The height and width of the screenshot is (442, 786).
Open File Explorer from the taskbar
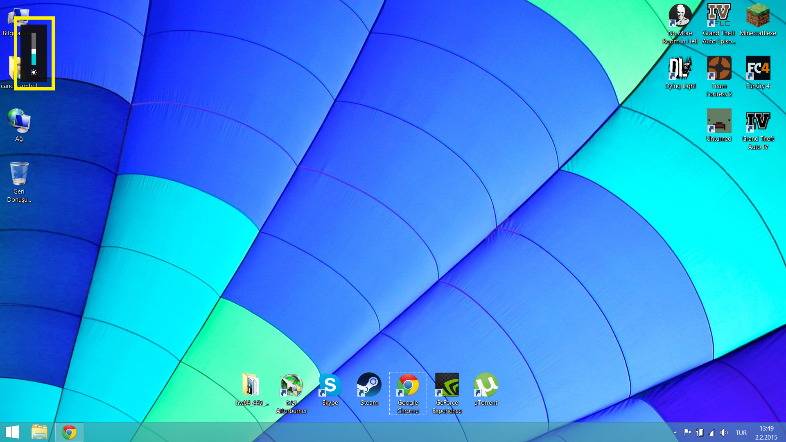(x=40, y=432)
